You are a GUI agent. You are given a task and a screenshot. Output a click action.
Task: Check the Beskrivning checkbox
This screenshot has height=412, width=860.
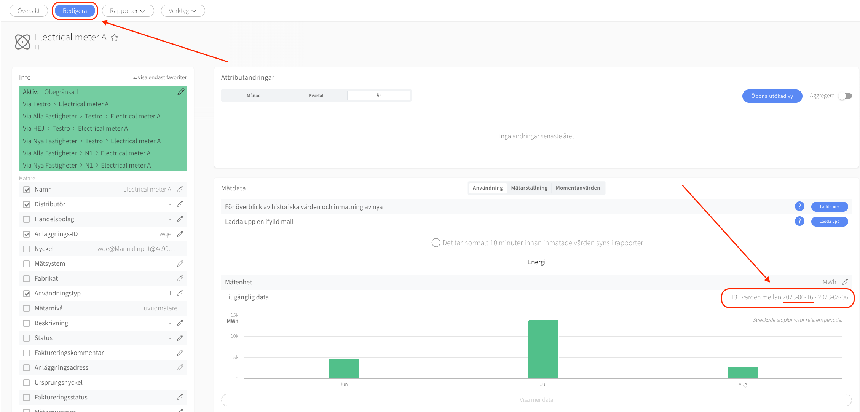(x=27, y=323)
